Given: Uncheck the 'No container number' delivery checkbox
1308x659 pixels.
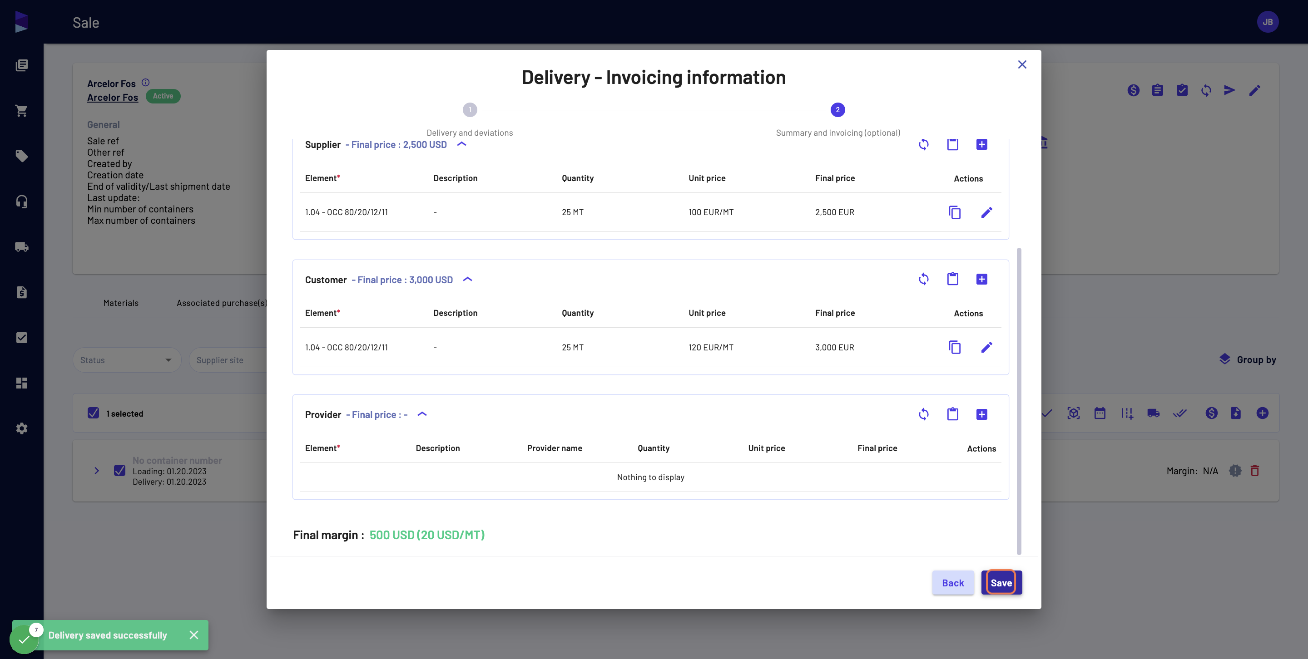Looking at the screenshot, I should tap(119, 470).
